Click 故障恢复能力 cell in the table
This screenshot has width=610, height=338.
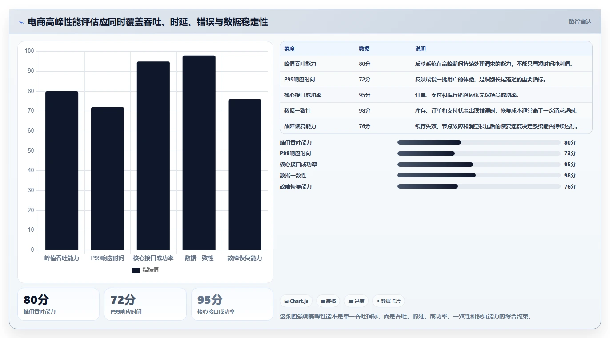pos(300,126)
